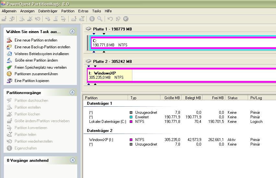This screenshot has height=178, width=276.
Task: Start Partitionen zusammenführen task
Action: click(x=36, y=74)
